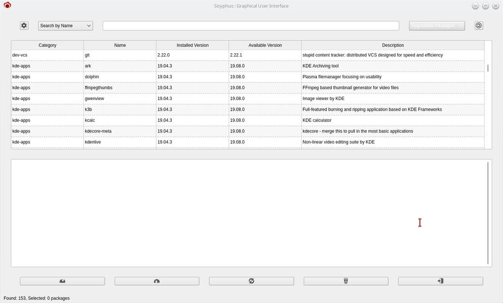
Task: Click inside the empty output text area
Action: 249,213
